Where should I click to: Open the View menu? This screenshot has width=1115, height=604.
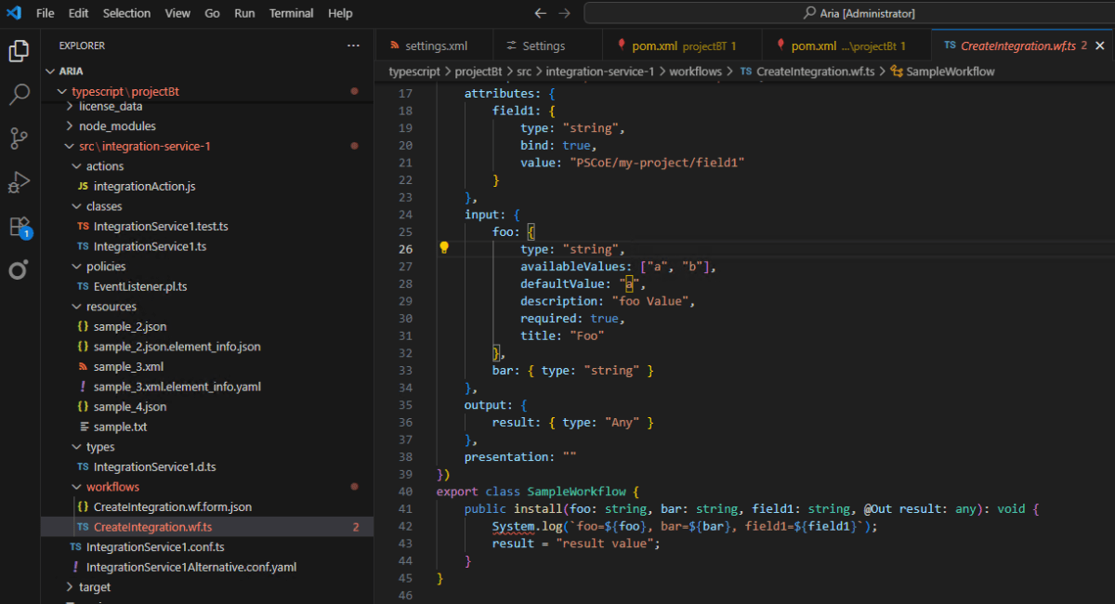[x=177, y=13]
